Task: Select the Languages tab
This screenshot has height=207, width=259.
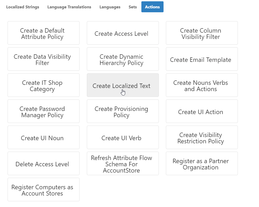Action: point(110,7)
